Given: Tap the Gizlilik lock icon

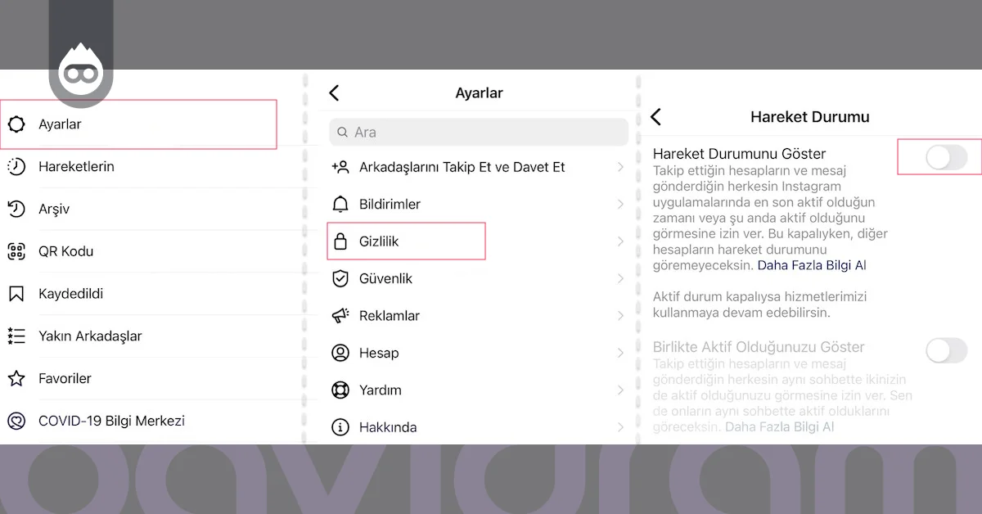Looking at the screenshot, I should coord(340,241).
